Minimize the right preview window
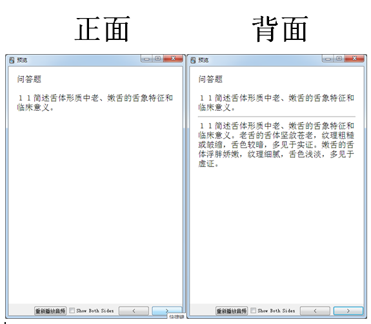Viewport: 371px width, 324px height. click(328, 59)
